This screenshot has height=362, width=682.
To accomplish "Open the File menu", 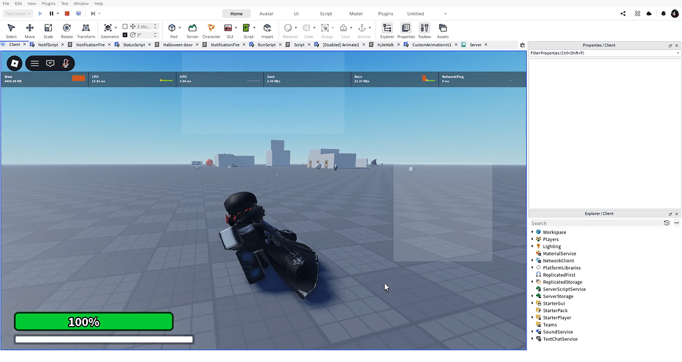I will (6, 3).
